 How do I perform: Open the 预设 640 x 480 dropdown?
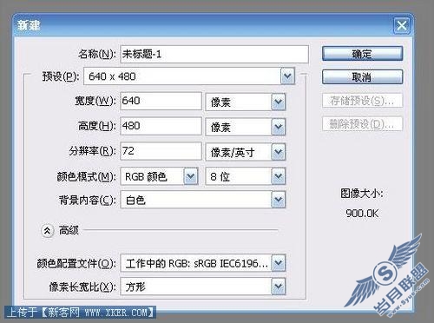(x=189, y=76)
